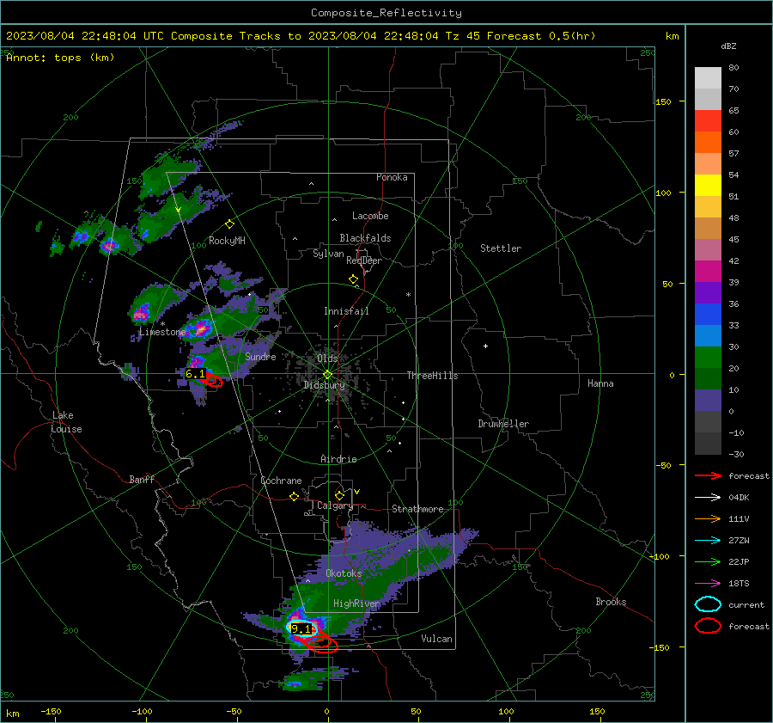
Task: Click the Calgary city label
Action: (x=335, y=505)
